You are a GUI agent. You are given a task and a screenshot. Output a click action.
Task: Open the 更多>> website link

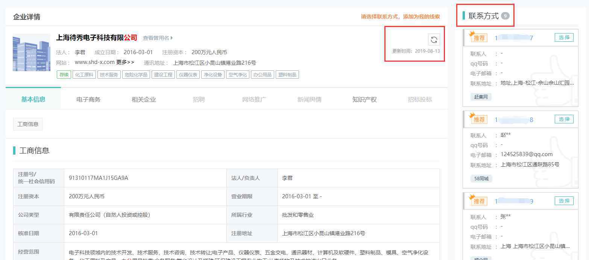click(x=125, y=62)
